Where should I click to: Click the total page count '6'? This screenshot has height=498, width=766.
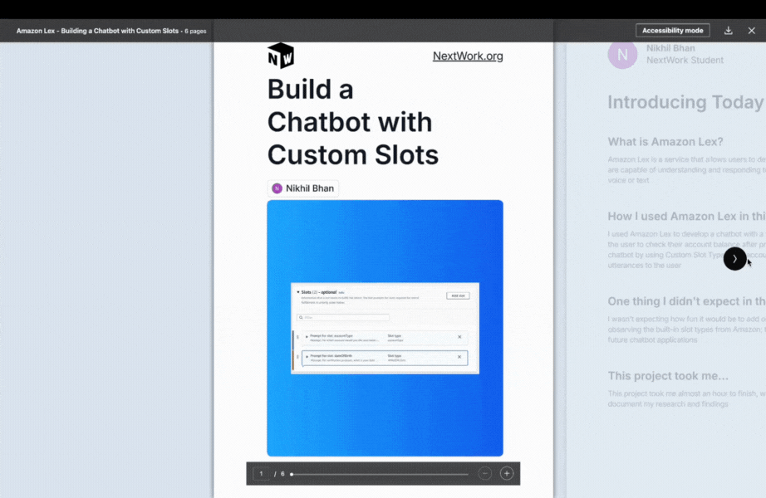(x=282, y=474)
